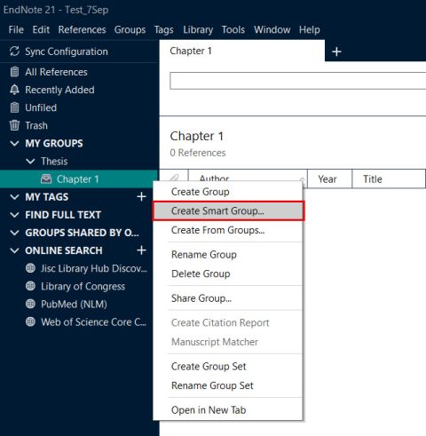Choose Open in New Tab
426x436 pixels.
coord(228,410)
